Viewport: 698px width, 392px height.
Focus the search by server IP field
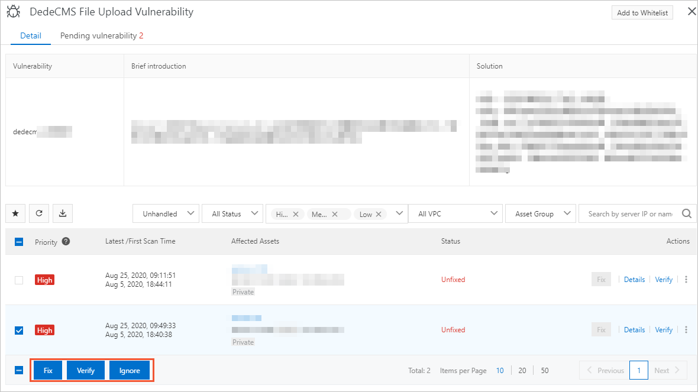(630, 214)
